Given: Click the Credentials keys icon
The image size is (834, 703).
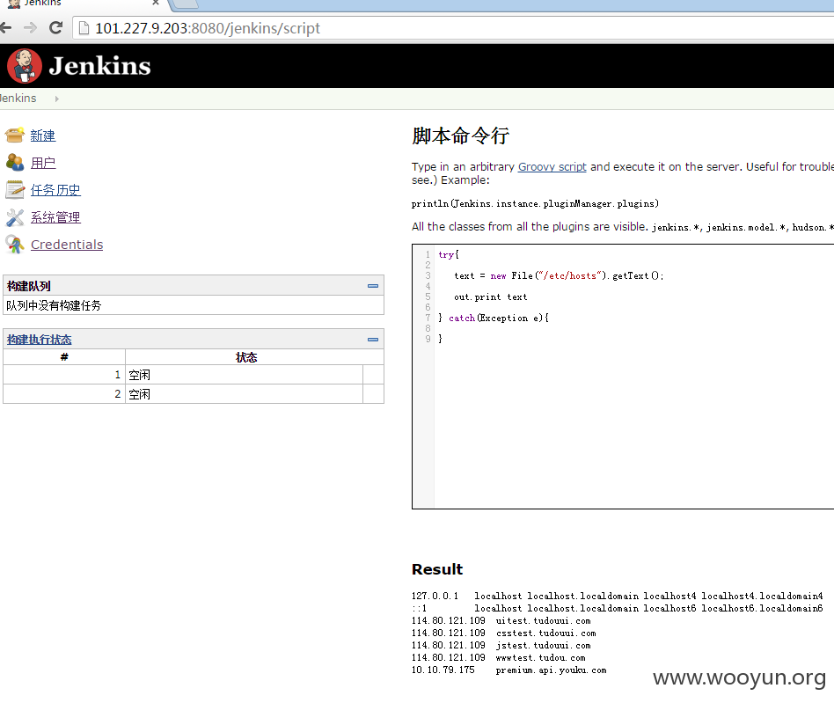Looking at the screenshot, I should (x=15, y=244).
